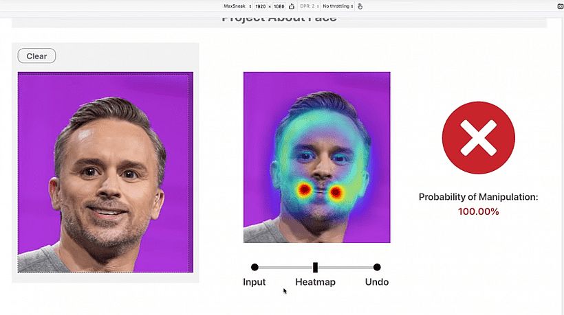Open the MaxSneak device dropdown
The width and height of the screenshot is (564, 315).
pos(237,6)
